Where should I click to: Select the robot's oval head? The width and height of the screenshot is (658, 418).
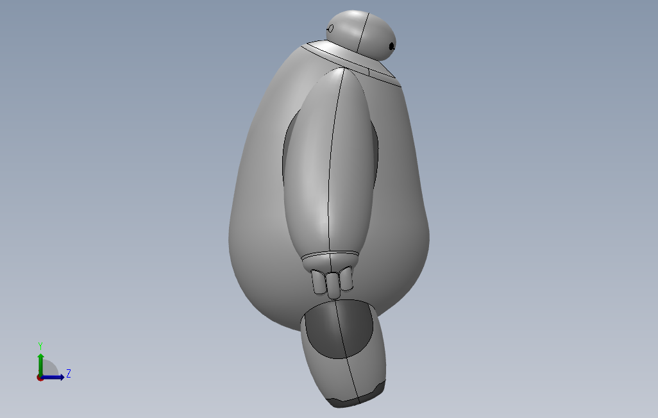361,35
